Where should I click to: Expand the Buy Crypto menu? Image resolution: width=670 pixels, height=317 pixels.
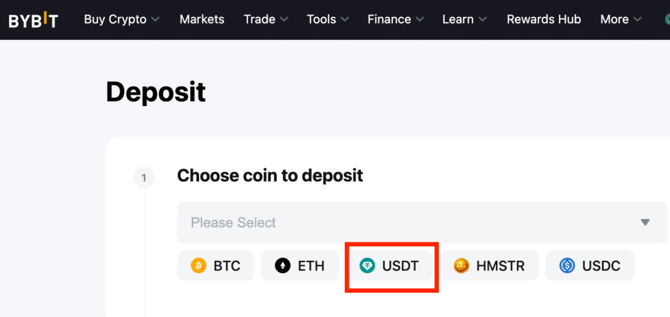click(x=122, y=20)
